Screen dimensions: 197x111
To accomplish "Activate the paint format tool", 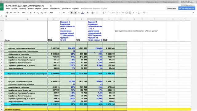I will 18,13.
